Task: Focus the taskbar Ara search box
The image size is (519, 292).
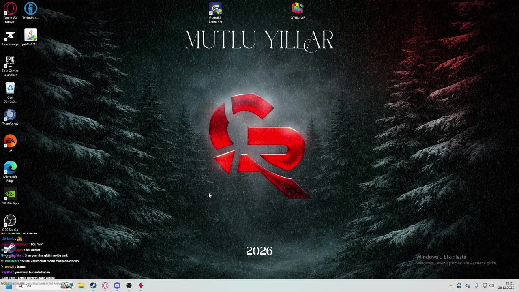Action: [x=45, y=286]
